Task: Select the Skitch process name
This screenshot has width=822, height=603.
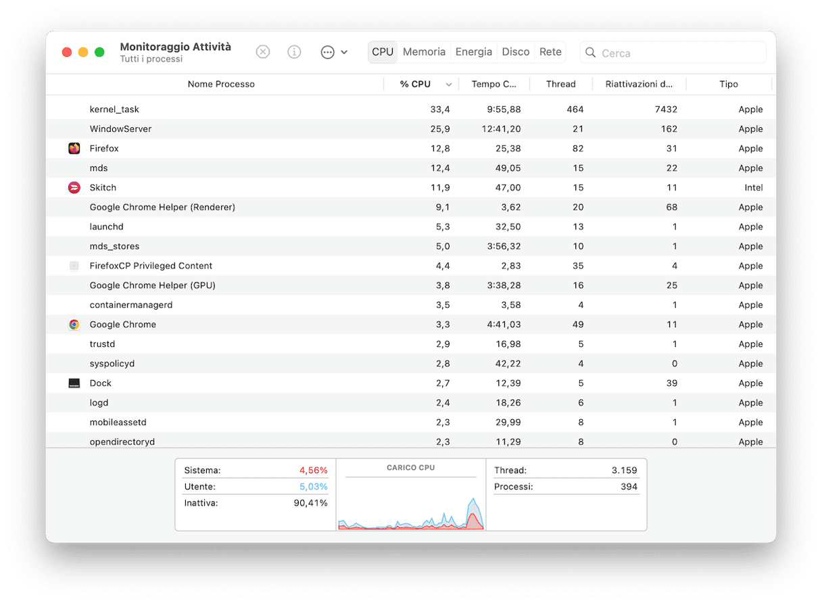Action: click(103, 188)
